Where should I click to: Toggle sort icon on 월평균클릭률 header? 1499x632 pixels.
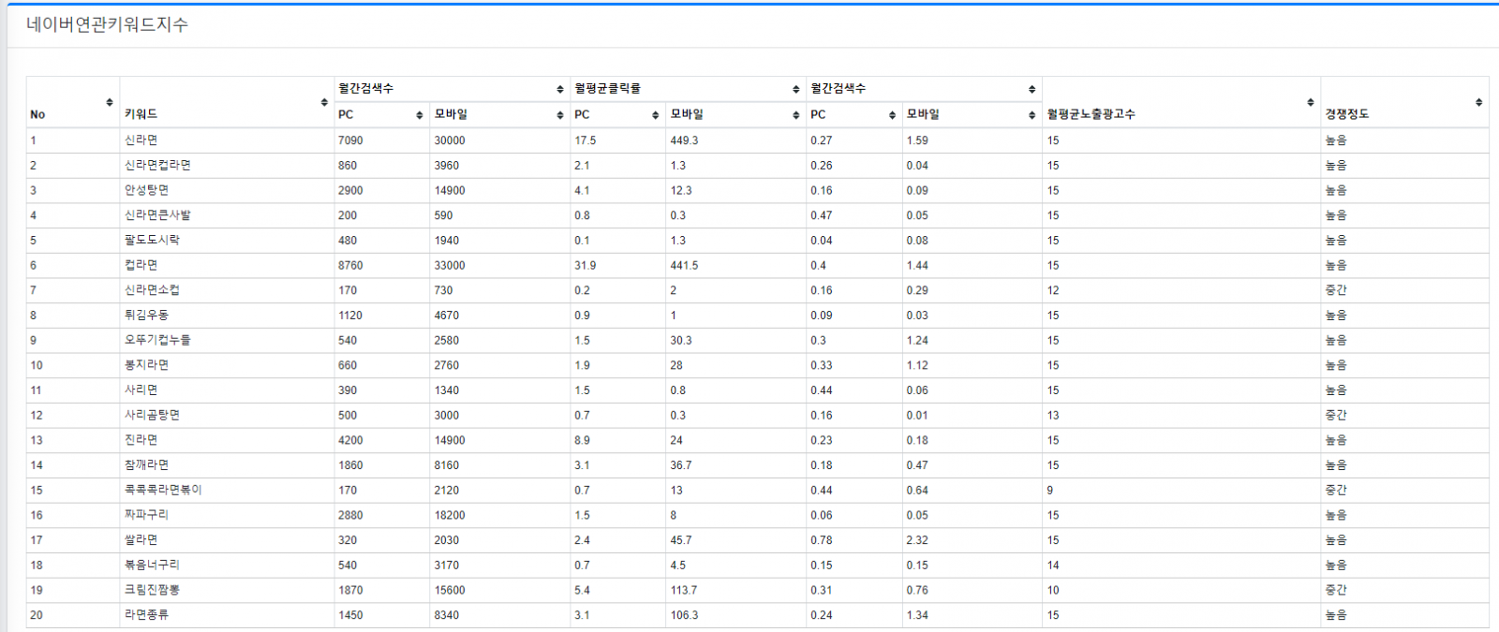click(x=796, y=89)
